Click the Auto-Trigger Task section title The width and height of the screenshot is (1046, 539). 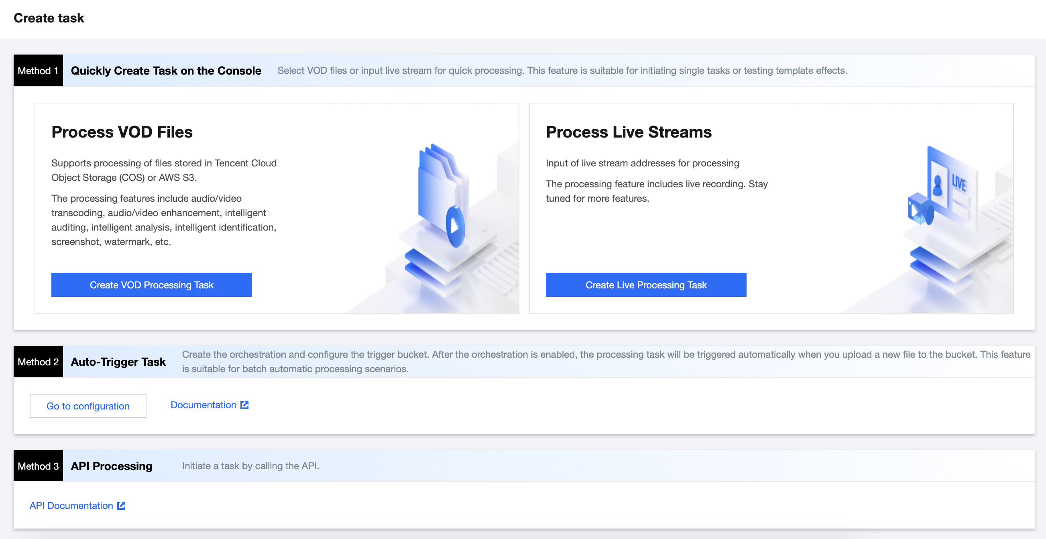point(118,361)
